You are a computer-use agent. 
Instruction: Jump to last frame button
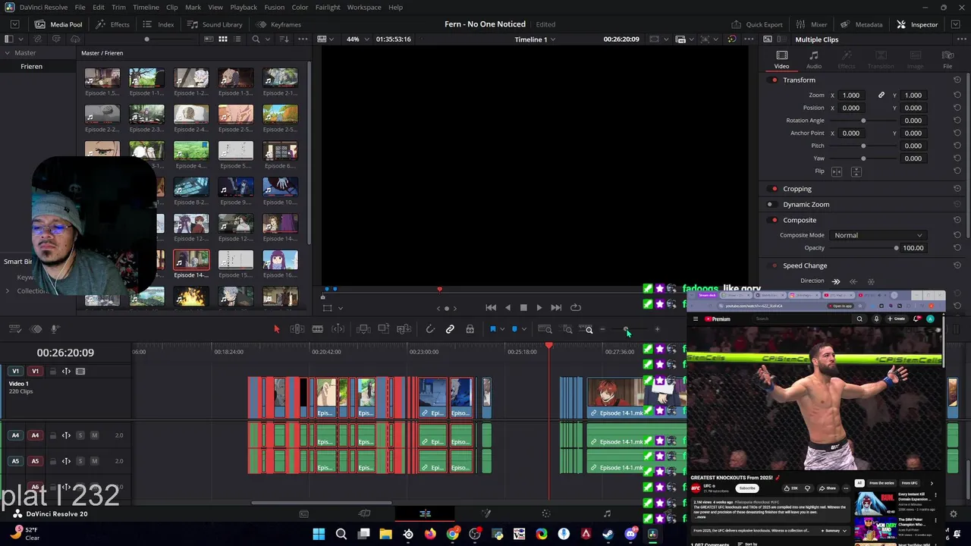point(556,307)
